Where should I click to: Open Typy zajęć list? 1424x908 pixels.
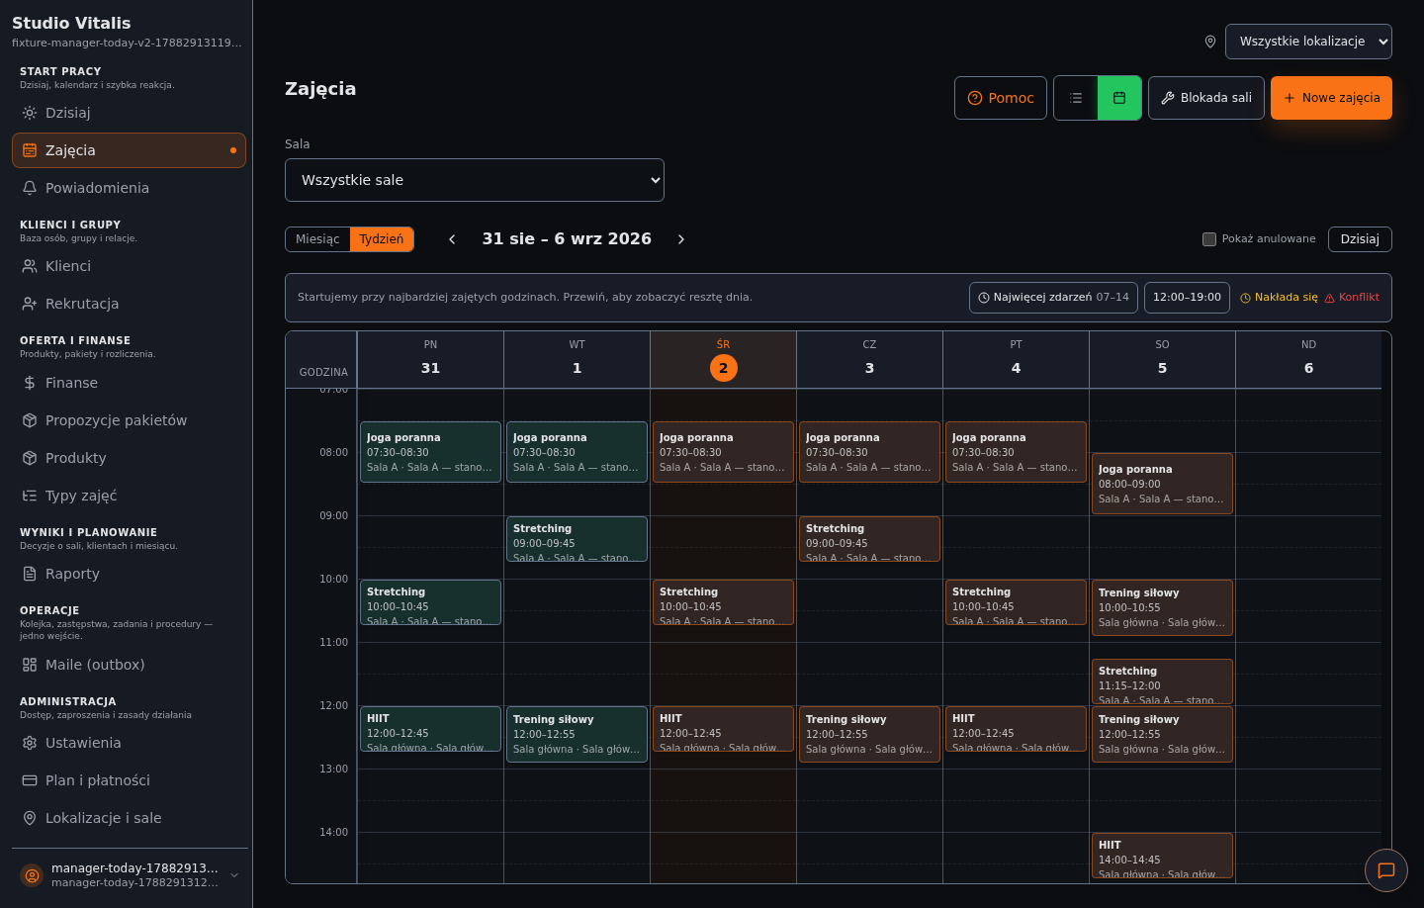[129, 496]
